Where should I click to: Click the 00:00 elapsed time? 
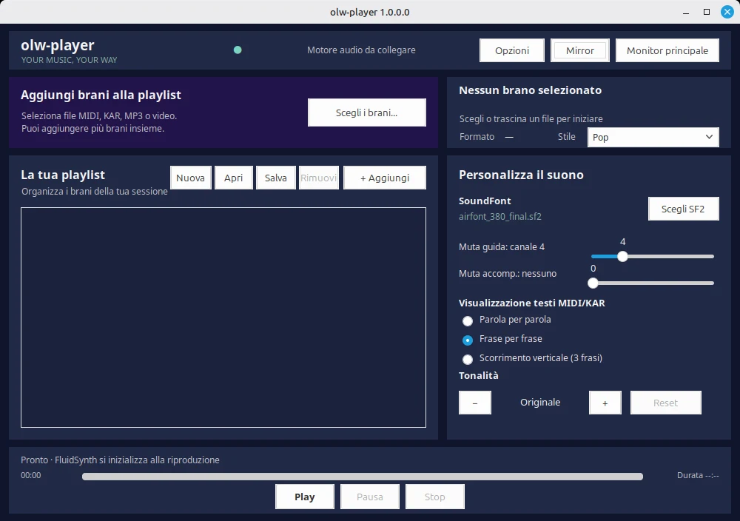[30, 475]
